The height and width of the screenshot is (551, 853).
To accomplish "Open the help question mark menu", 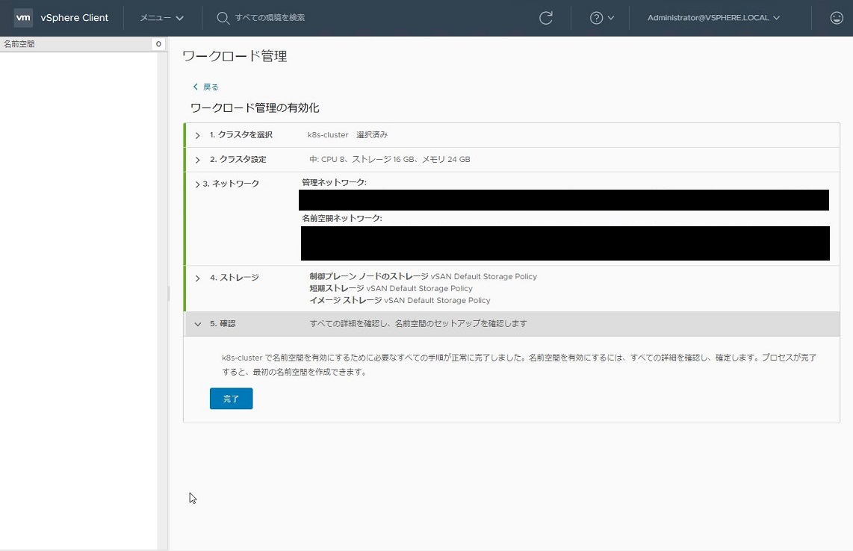I will (602, 18).
